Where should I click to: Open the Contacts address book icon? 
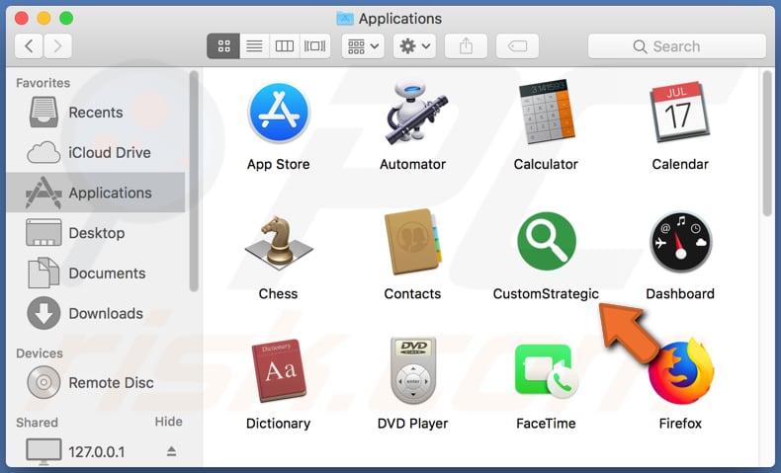coord(413,242)
